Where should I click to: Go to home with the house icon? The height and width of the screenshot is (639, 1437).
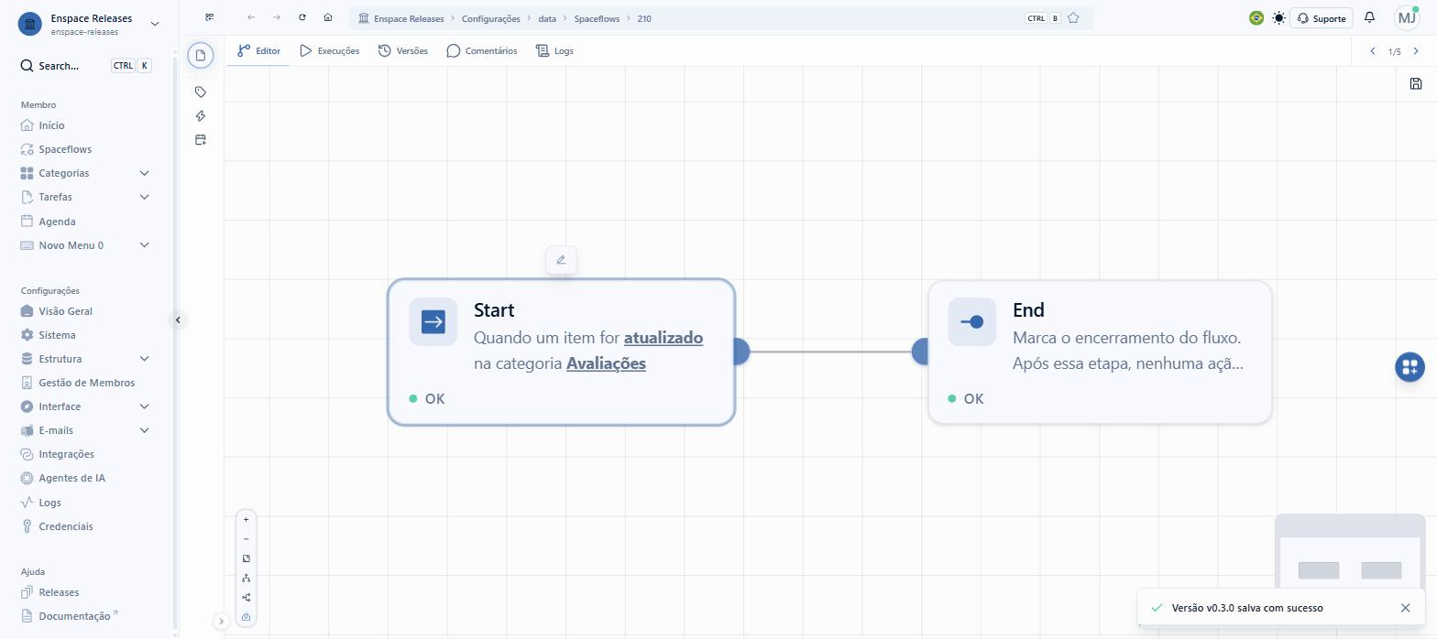point(328,17)
